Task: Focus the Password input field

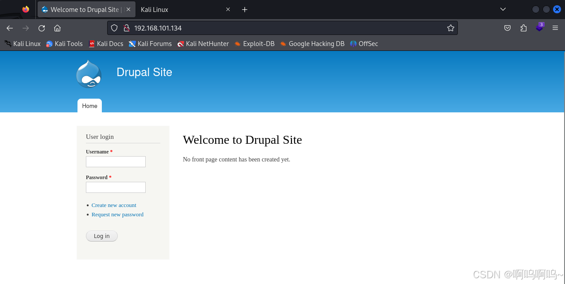Action: click(x=116, y=187)
